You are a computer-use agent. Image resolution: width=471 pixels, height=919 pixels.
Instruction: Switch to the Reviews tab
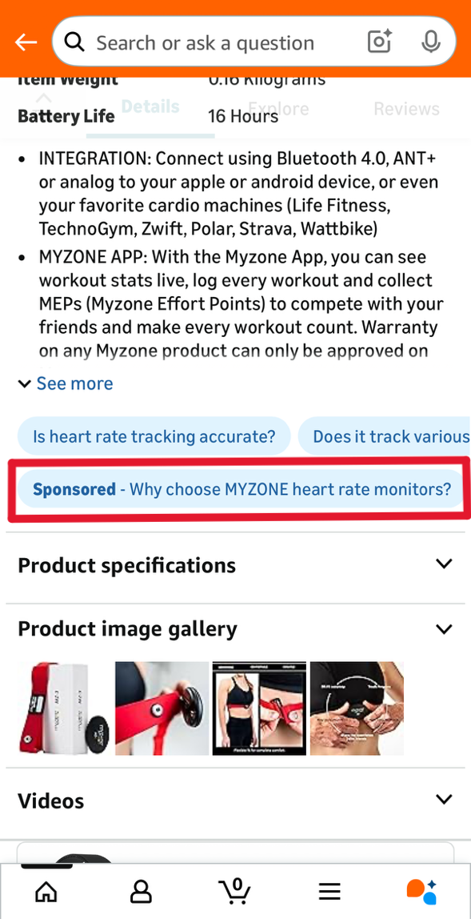pos(406,109)
